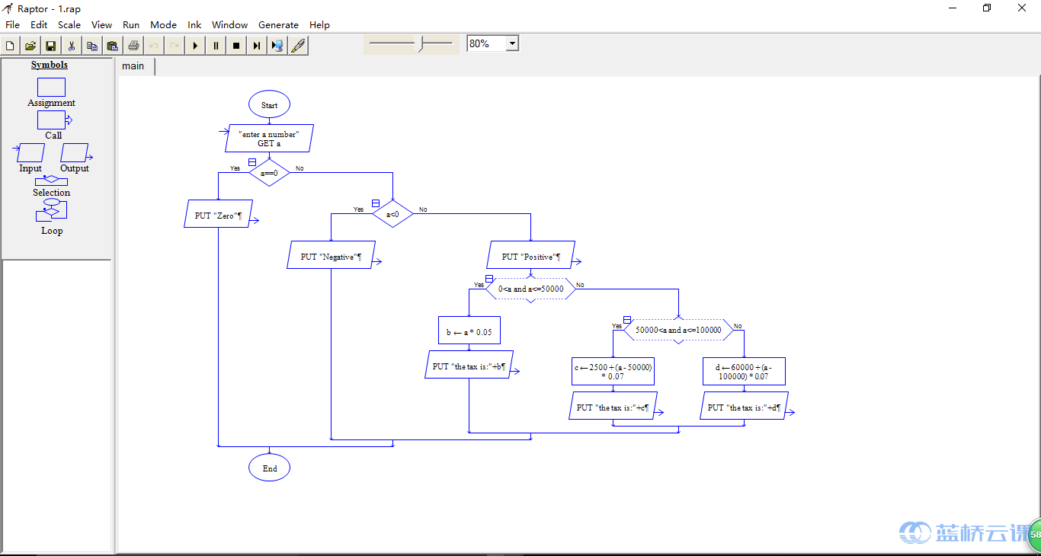This screenshot has width=1041, height=556.
Task: Select the Assignment symbol
Action: tap(51, 87)
